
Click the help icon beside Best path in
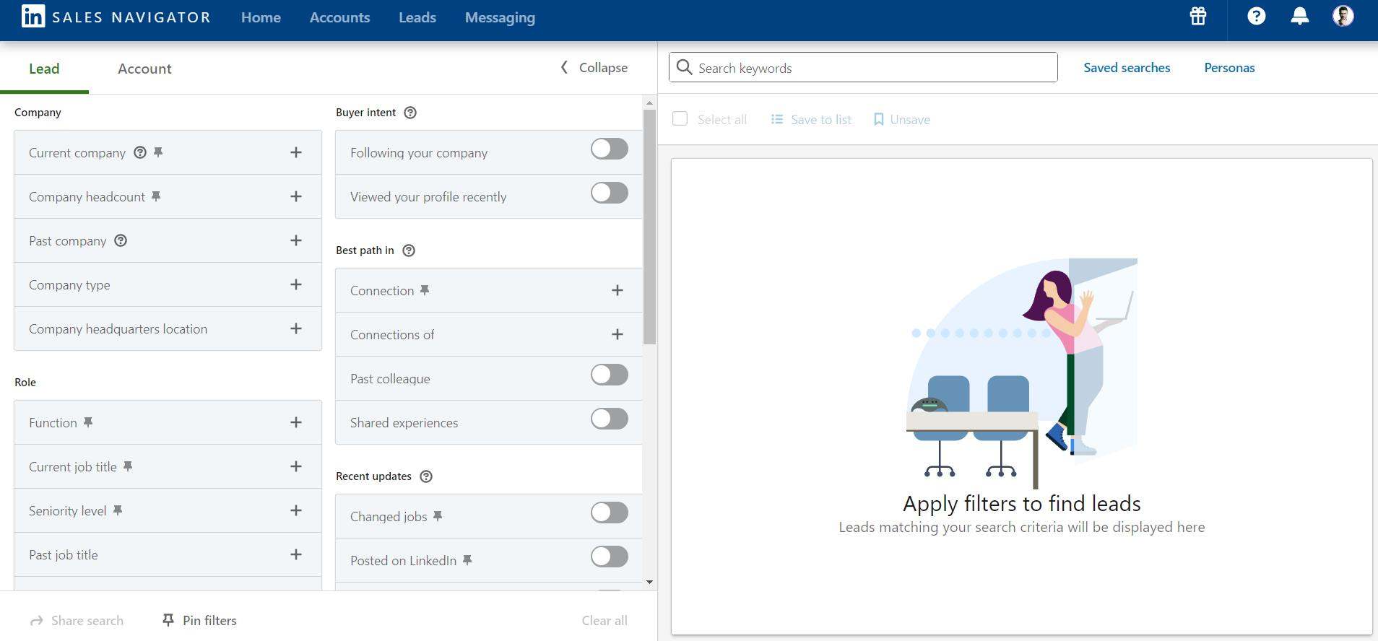(409, 250)
